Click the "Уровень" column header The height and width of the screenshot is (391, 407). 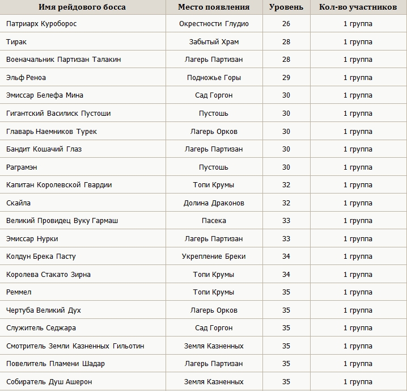pyautogui.click(x=286, y=7)
